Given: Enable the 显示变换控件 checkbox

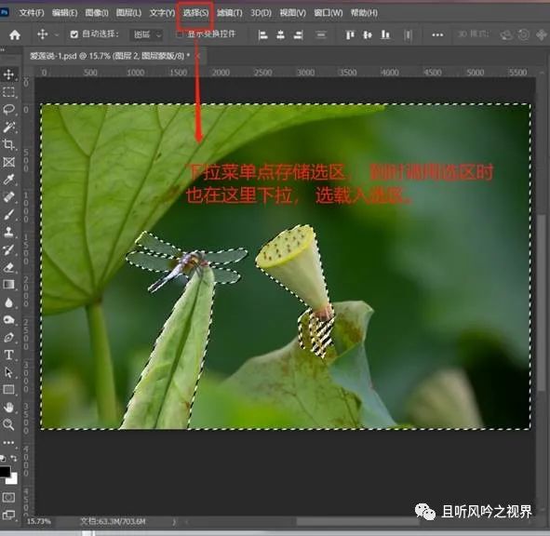Looking at the screenshot, I should tap(180, 34).
